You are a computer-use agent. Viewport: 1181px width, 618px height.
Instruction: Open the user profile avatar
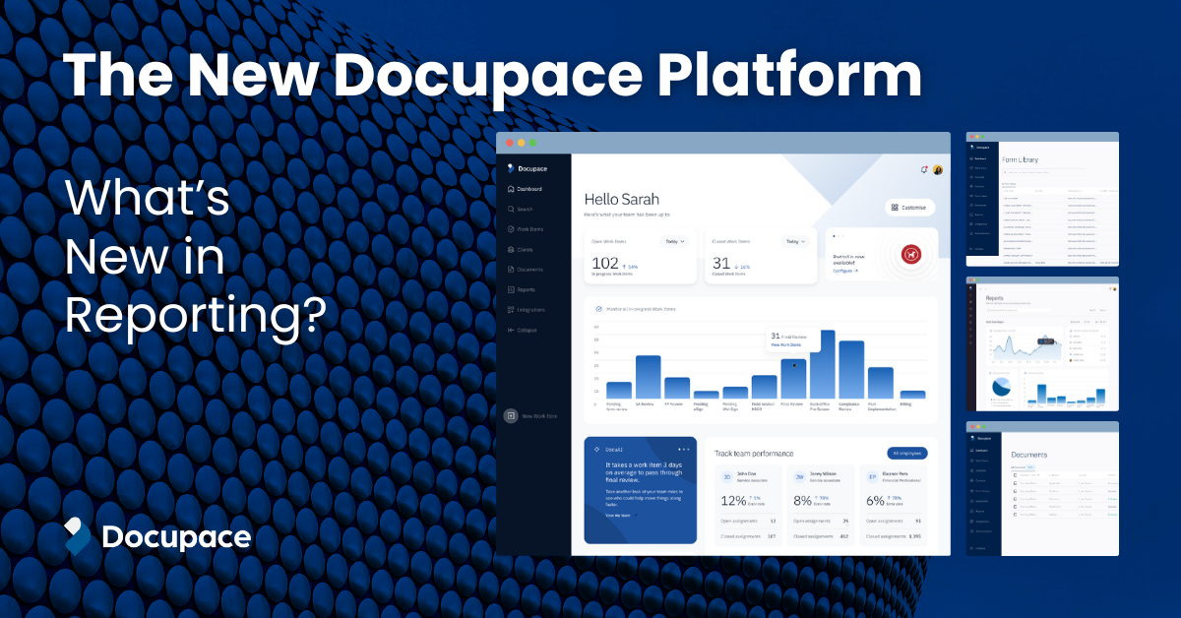pos(938,169)
